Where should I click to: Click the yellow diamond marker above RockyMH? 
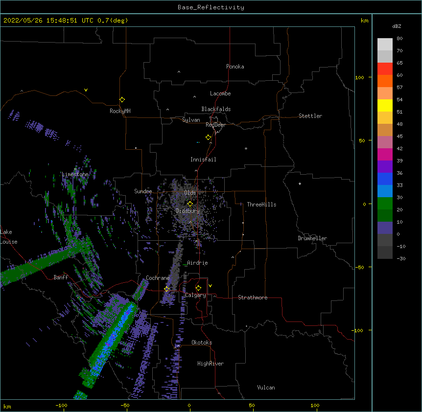(x=122, y=100)
